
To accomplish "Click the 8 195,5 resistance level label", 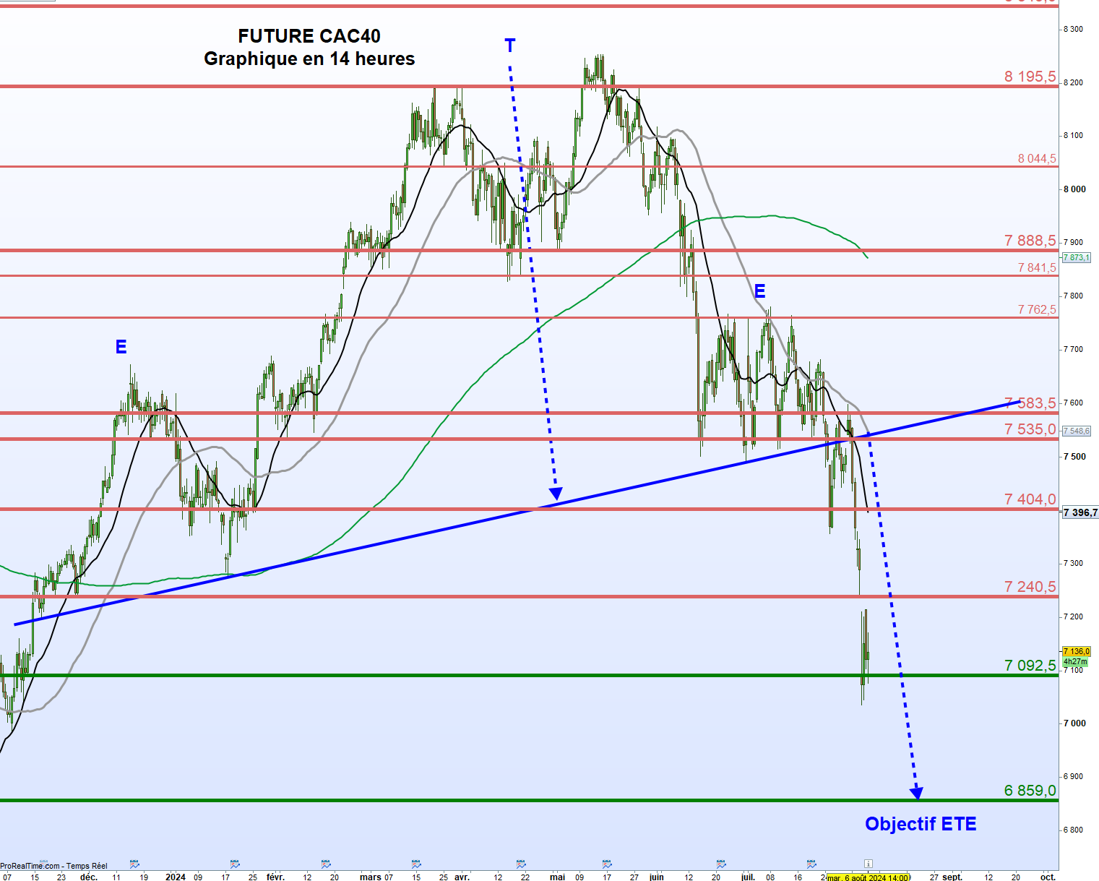I will [1030, 77].
